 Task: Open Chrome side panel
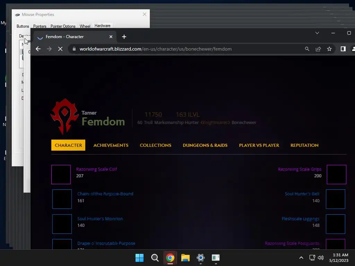click(343, 49)
